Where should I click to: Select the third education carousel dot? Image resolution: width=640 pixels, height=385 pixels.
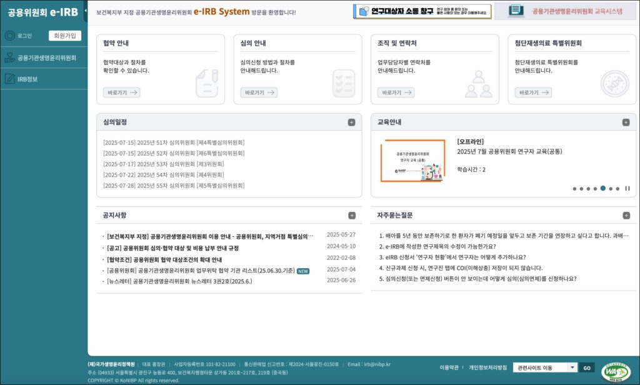(589, 189)
